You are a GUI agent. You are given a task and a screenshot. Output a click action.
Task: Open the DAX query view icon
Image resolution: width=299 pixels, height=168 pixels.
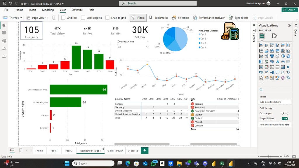tap(4, 48)
